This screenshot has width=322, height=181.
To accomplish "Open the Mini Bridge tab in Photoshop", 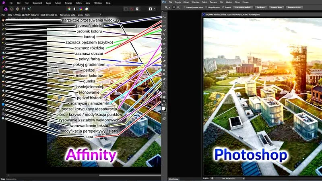I will click(x=174, y=179).
